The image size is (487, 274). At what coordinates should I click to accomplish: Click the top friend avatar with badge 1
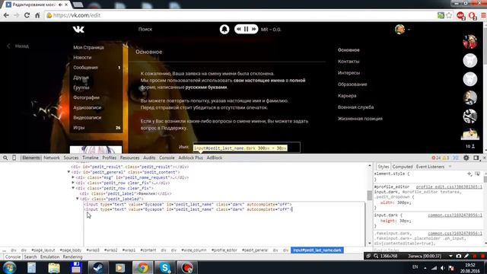[470, 42]
